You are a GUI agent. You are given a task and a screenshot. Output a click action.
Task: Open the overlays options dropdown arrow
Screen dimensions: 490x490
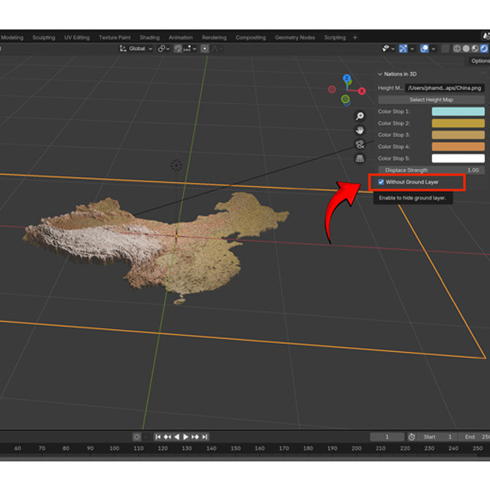[x=433, y=49]
